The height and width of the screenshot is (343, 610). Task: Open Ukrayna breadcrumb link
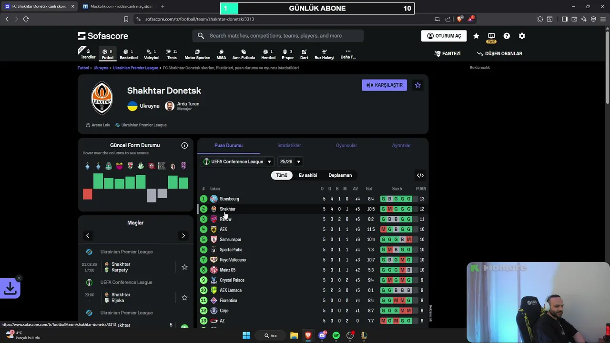(x=101, y=68)
